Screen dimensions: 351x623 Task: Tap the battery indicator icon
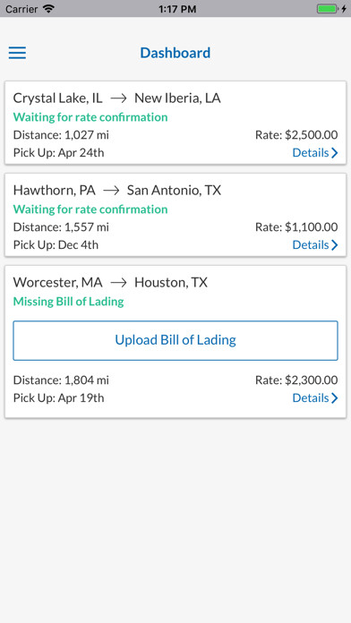point(328,8)
